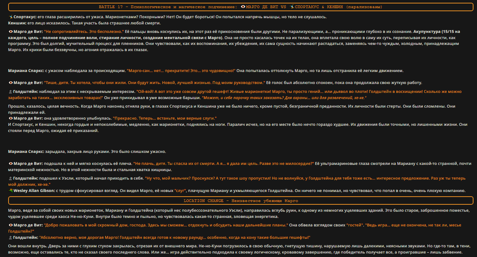Click the orange quote 'Не сопротивляйтесь. Это бесполезно.'
Screen dimensions: 477x257
pos(83,31)
